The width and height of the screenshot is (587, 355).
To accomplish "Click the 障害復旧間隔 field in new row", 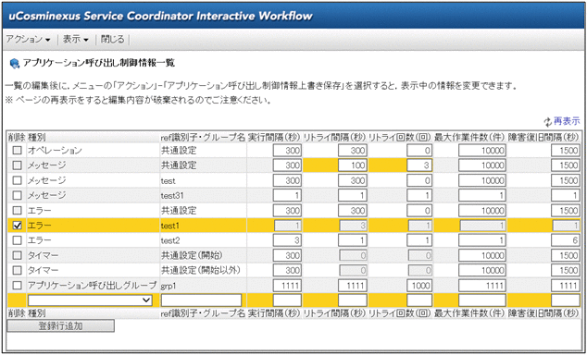I will tap(566, 300).
